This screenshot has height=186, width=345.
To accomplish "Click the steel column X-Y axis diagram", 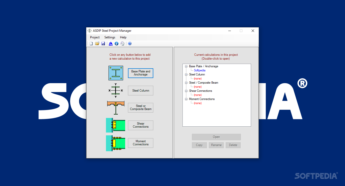I will click(x=116, y=90).
